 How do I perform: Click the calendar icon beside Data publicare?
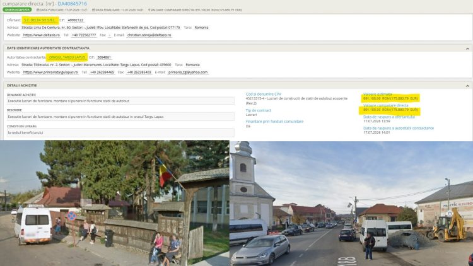38,10
